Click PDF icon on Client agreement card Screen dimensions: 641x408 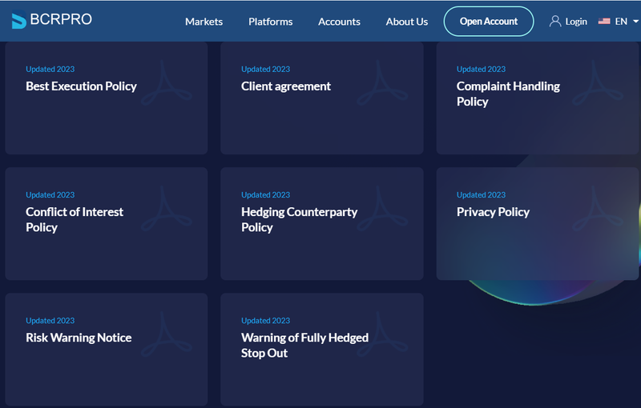pyautogui.click(x=382, y=83)
